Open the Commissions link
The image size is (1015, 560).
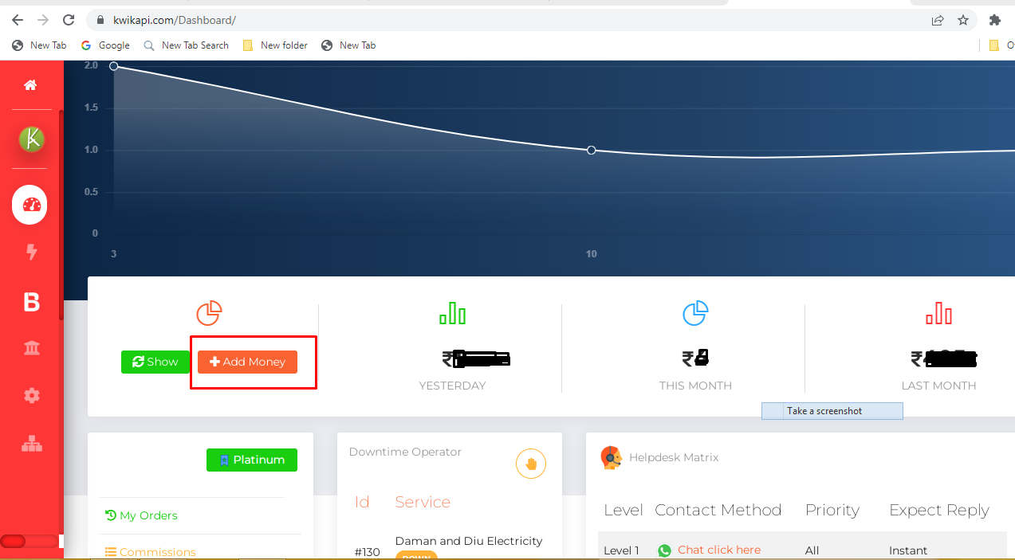tap(151, 552)
